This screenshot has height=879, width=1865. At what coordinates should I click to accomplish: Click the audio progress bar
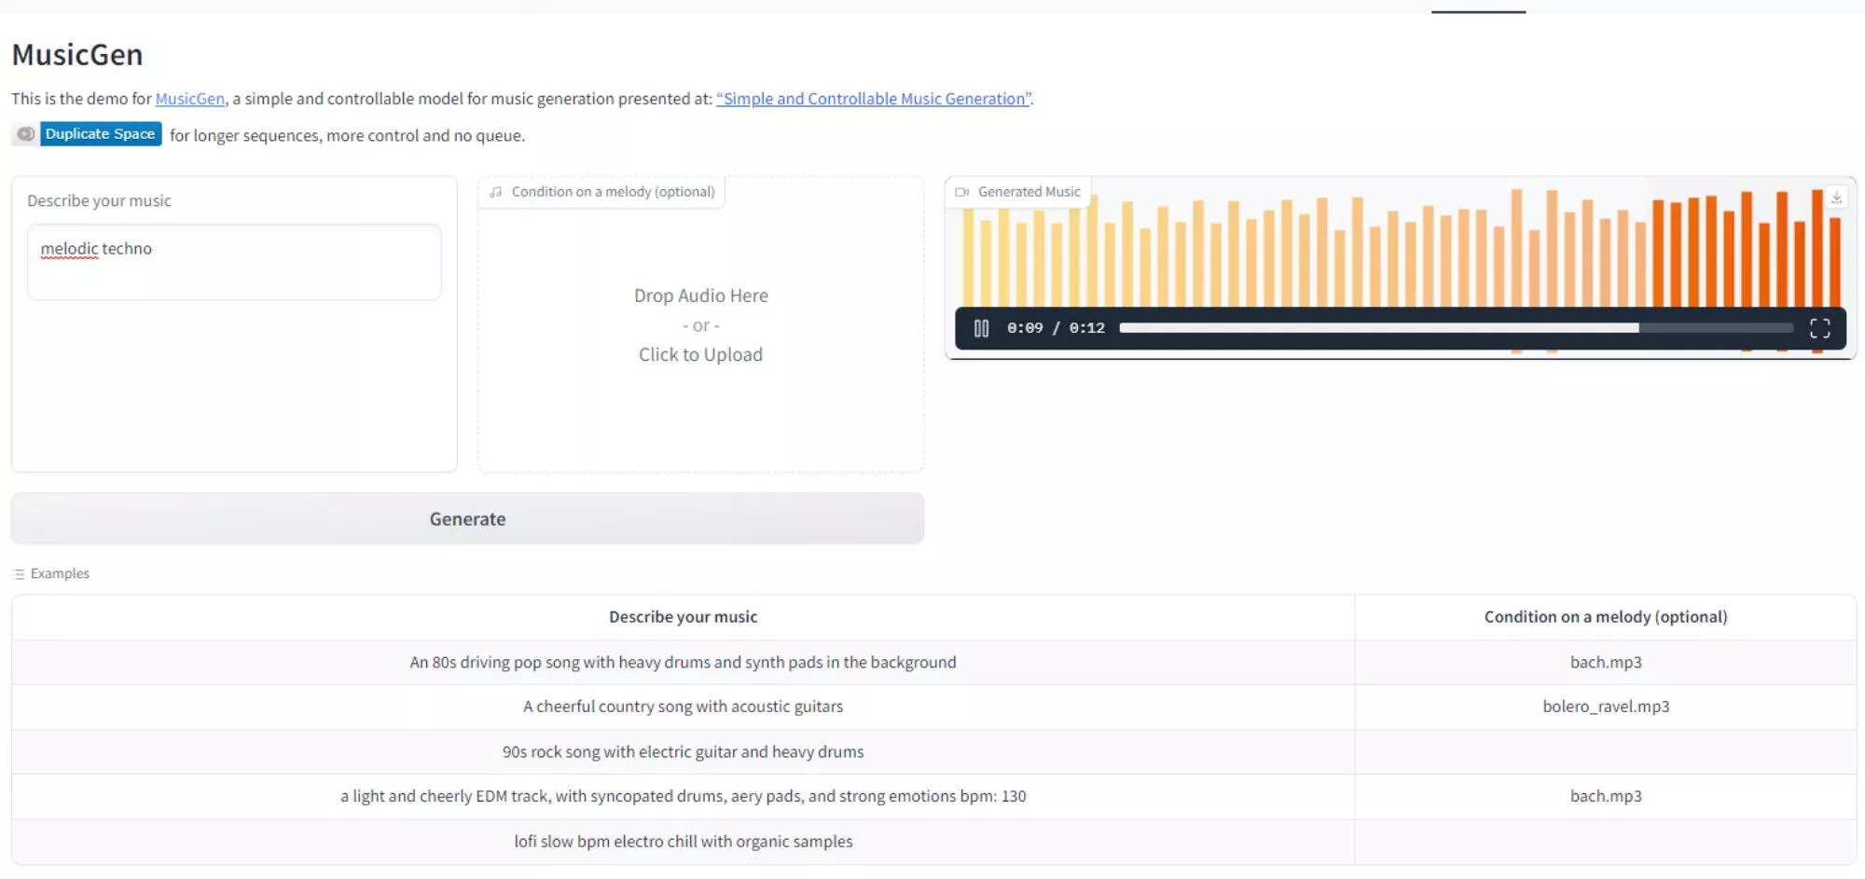click(1456, 328)
